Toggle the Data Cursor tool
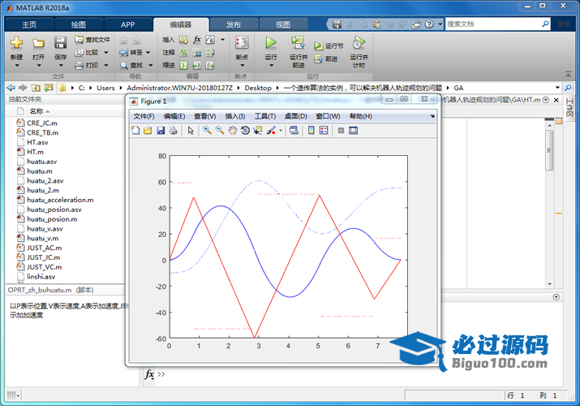 (x=257, y=131)
